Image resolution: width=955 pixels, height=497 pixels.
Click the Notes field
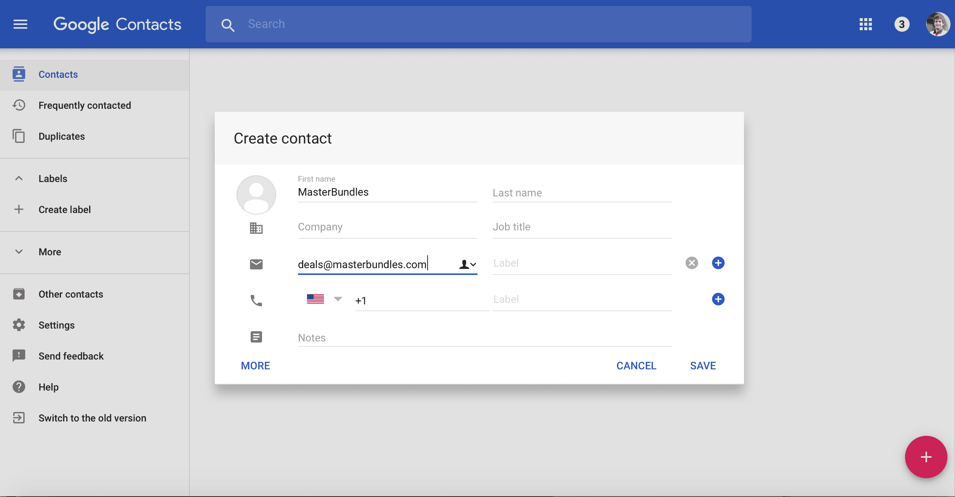(x=485, y=338)
